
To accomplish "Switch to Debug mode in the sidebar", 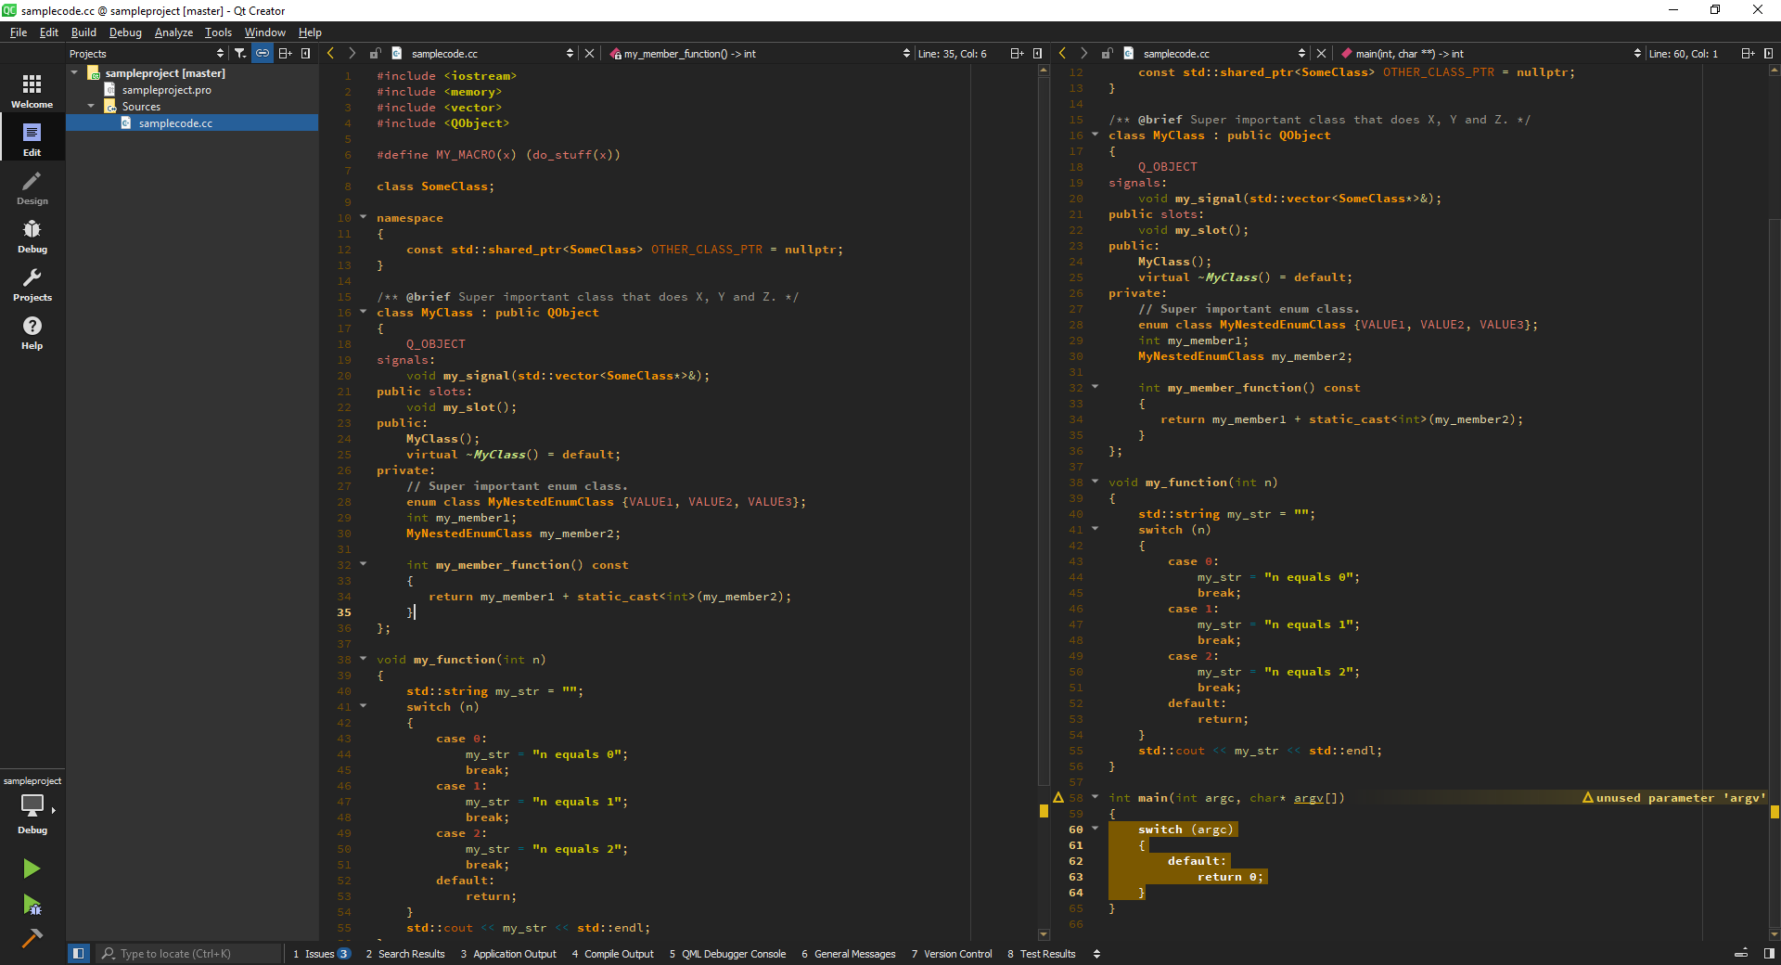I will click(x=32, y=236).
